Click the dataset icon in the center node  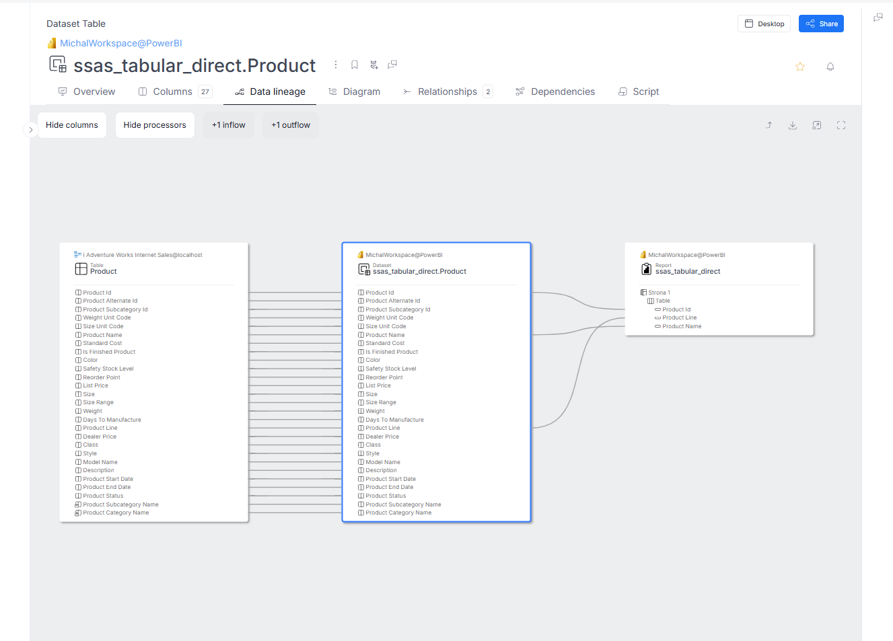[x=364, y=269]
